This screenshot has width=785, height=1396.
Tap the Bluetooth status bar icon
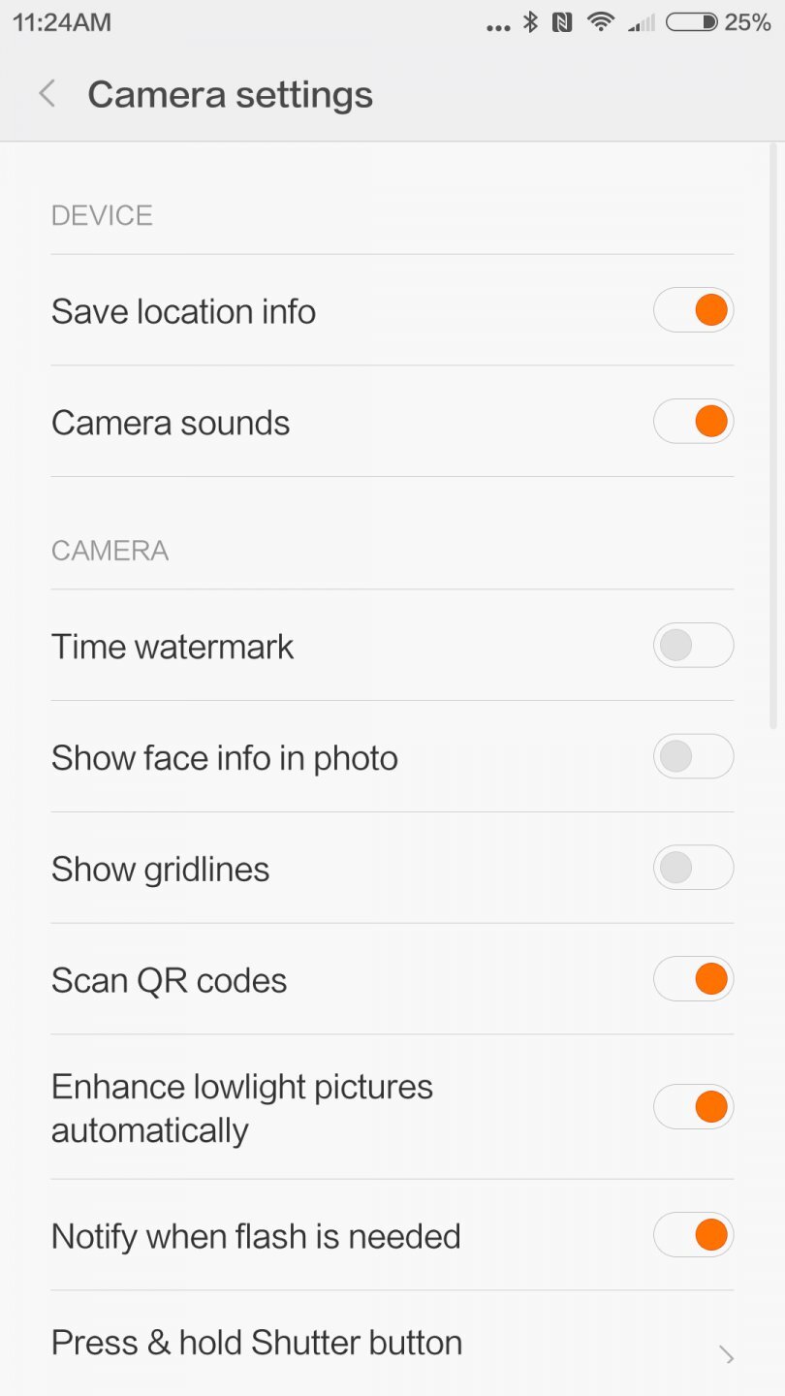pyautogui.click(x=530, y=22)
